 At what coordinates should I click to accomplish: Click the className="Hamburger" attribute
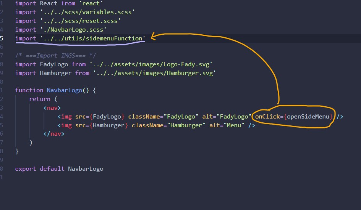(x=168, y=125)
